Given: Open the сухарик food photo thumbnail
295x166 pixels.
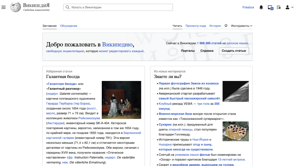Looking at the screenshot, I should 236,131.
